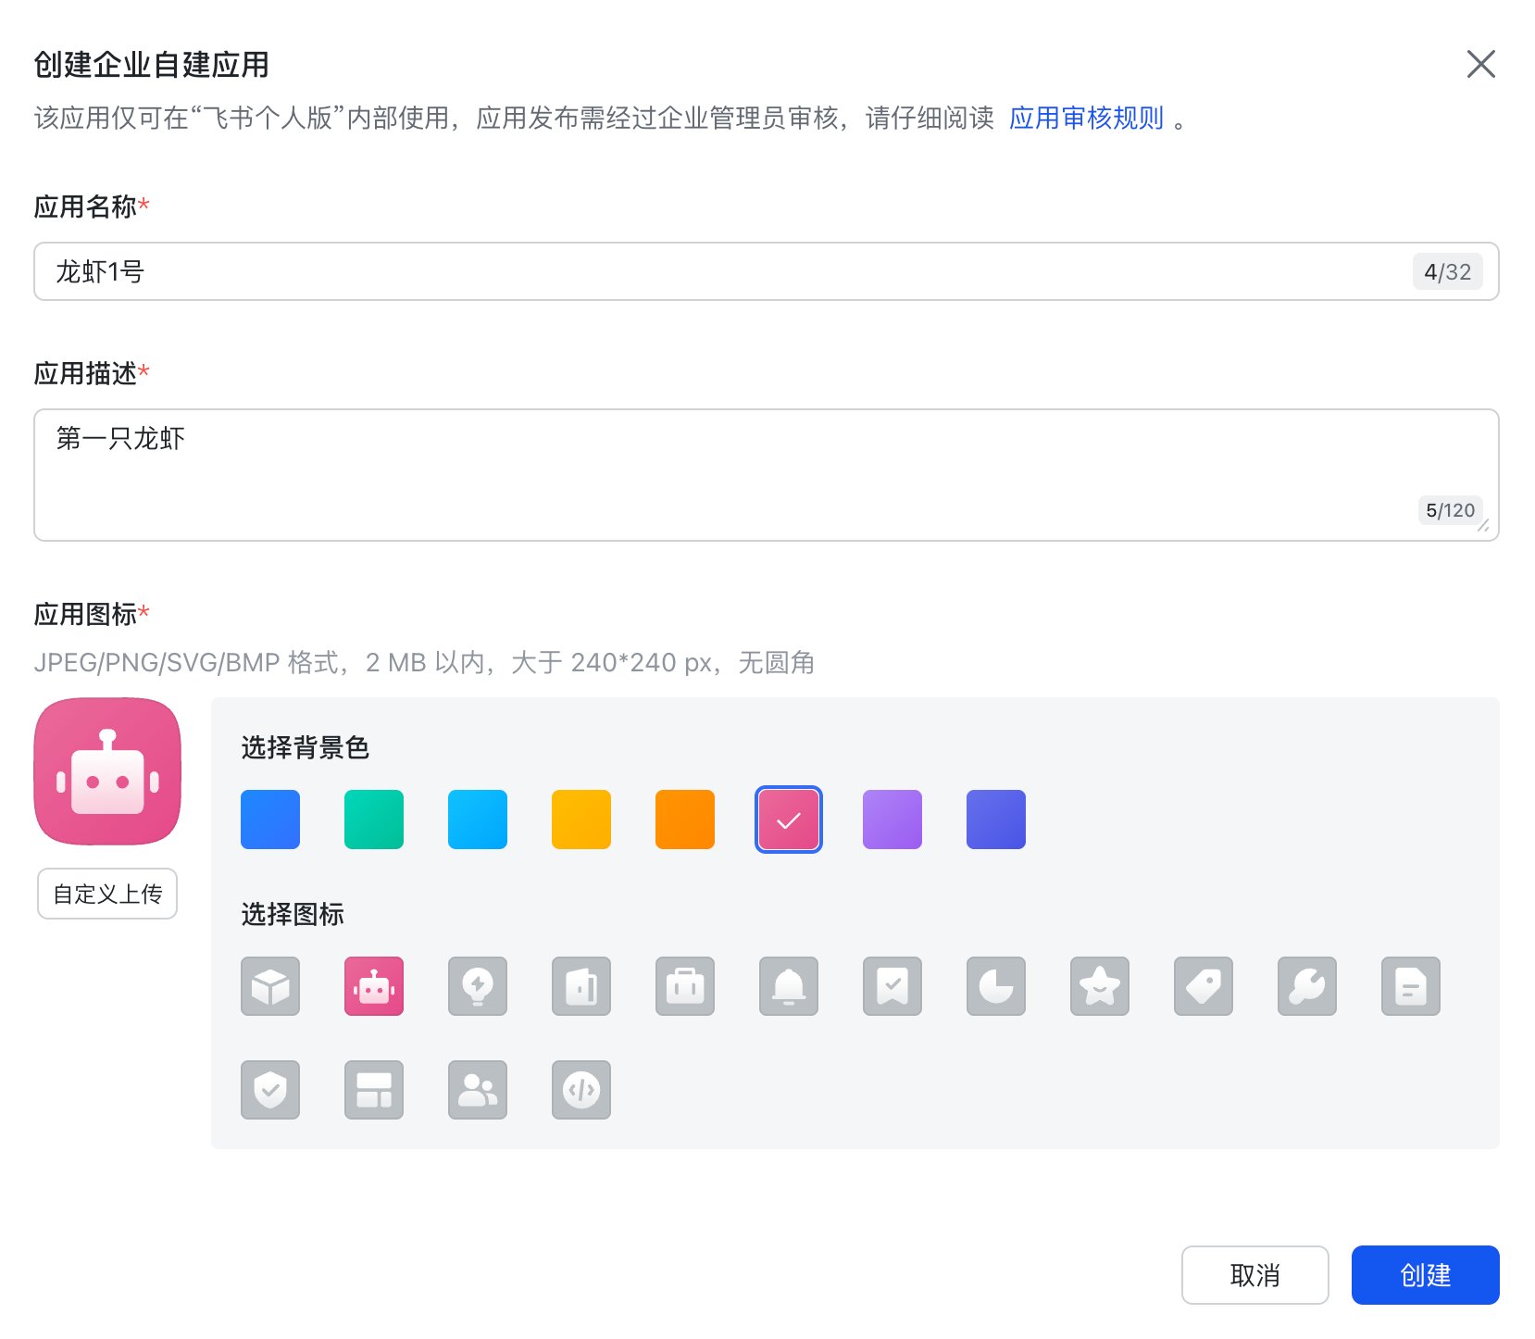Choose the indigo background color
The image size is (1535, 1339).
(x=996, y=820)
